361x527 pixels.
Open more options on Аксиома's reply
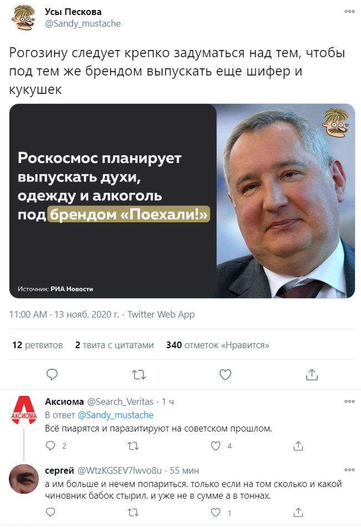349,401
